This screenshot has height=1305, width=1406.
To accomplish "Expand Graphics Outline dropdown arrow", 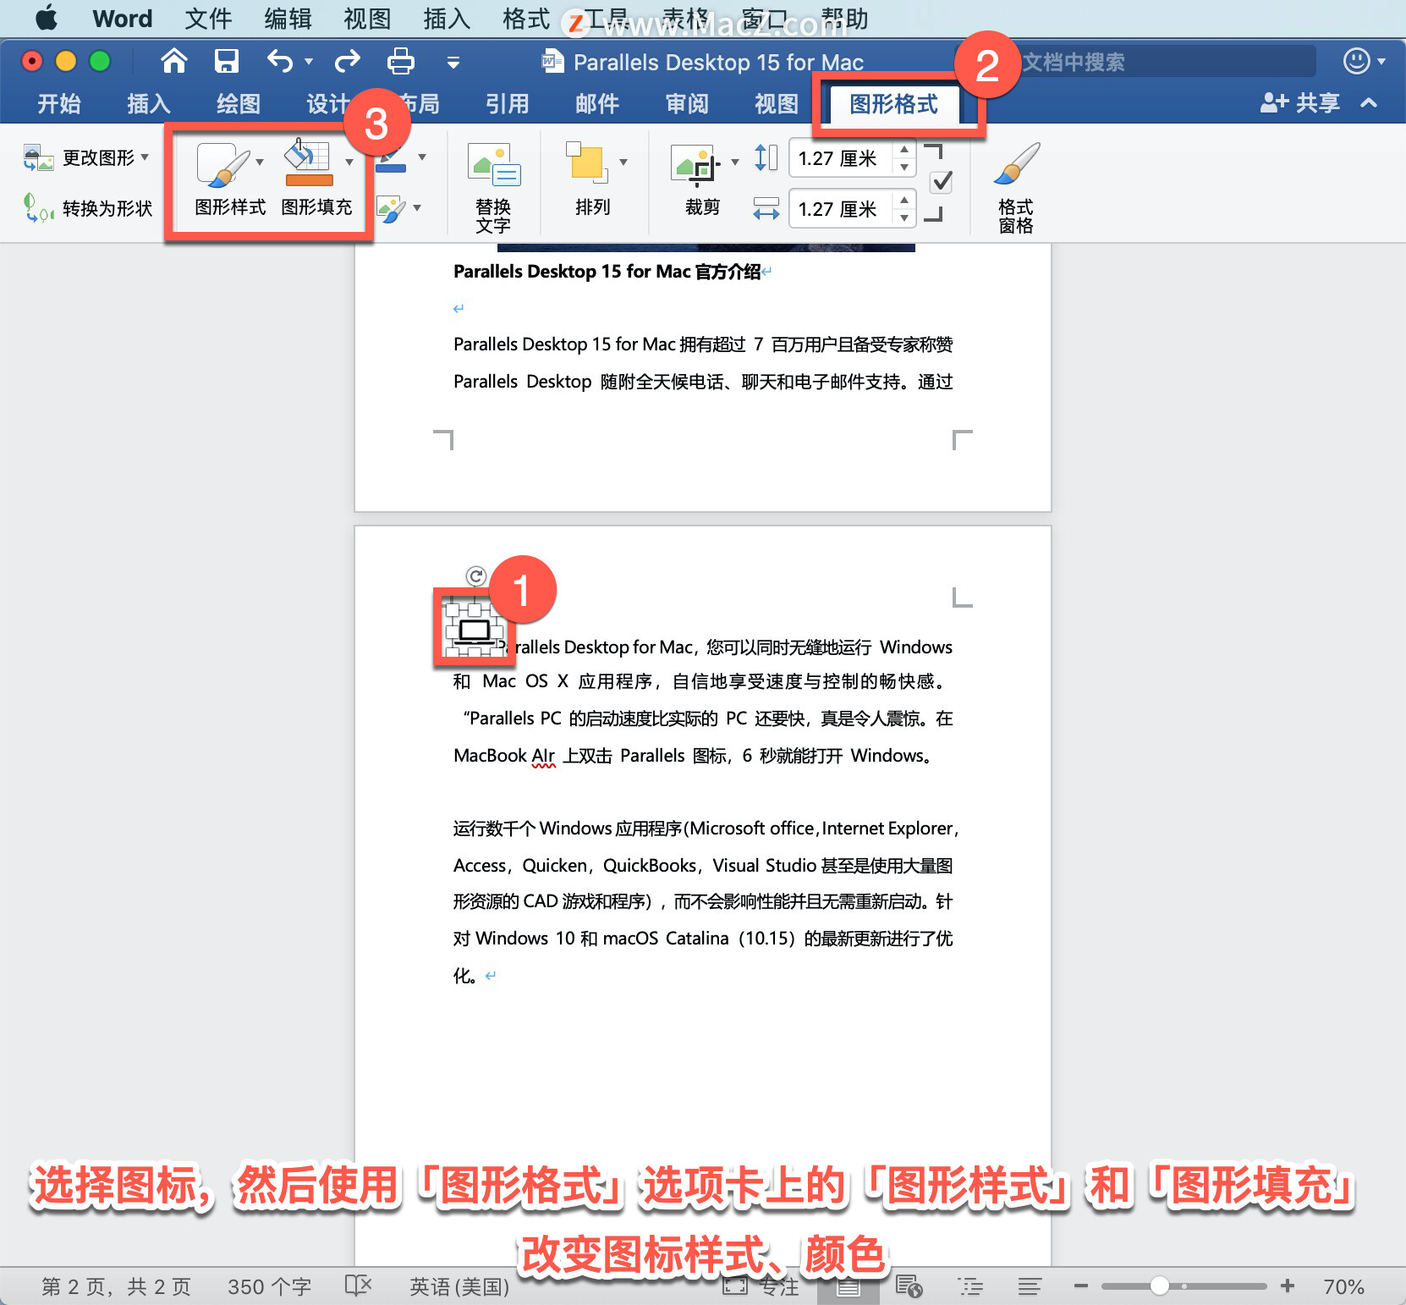I will pyautogui.click(x=421, y=157).
